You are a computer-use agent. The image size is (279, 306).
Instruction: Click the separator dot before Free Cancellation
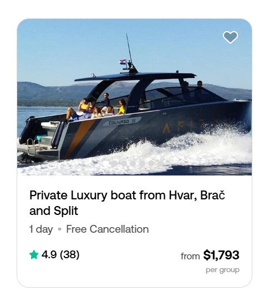point(60,229)
